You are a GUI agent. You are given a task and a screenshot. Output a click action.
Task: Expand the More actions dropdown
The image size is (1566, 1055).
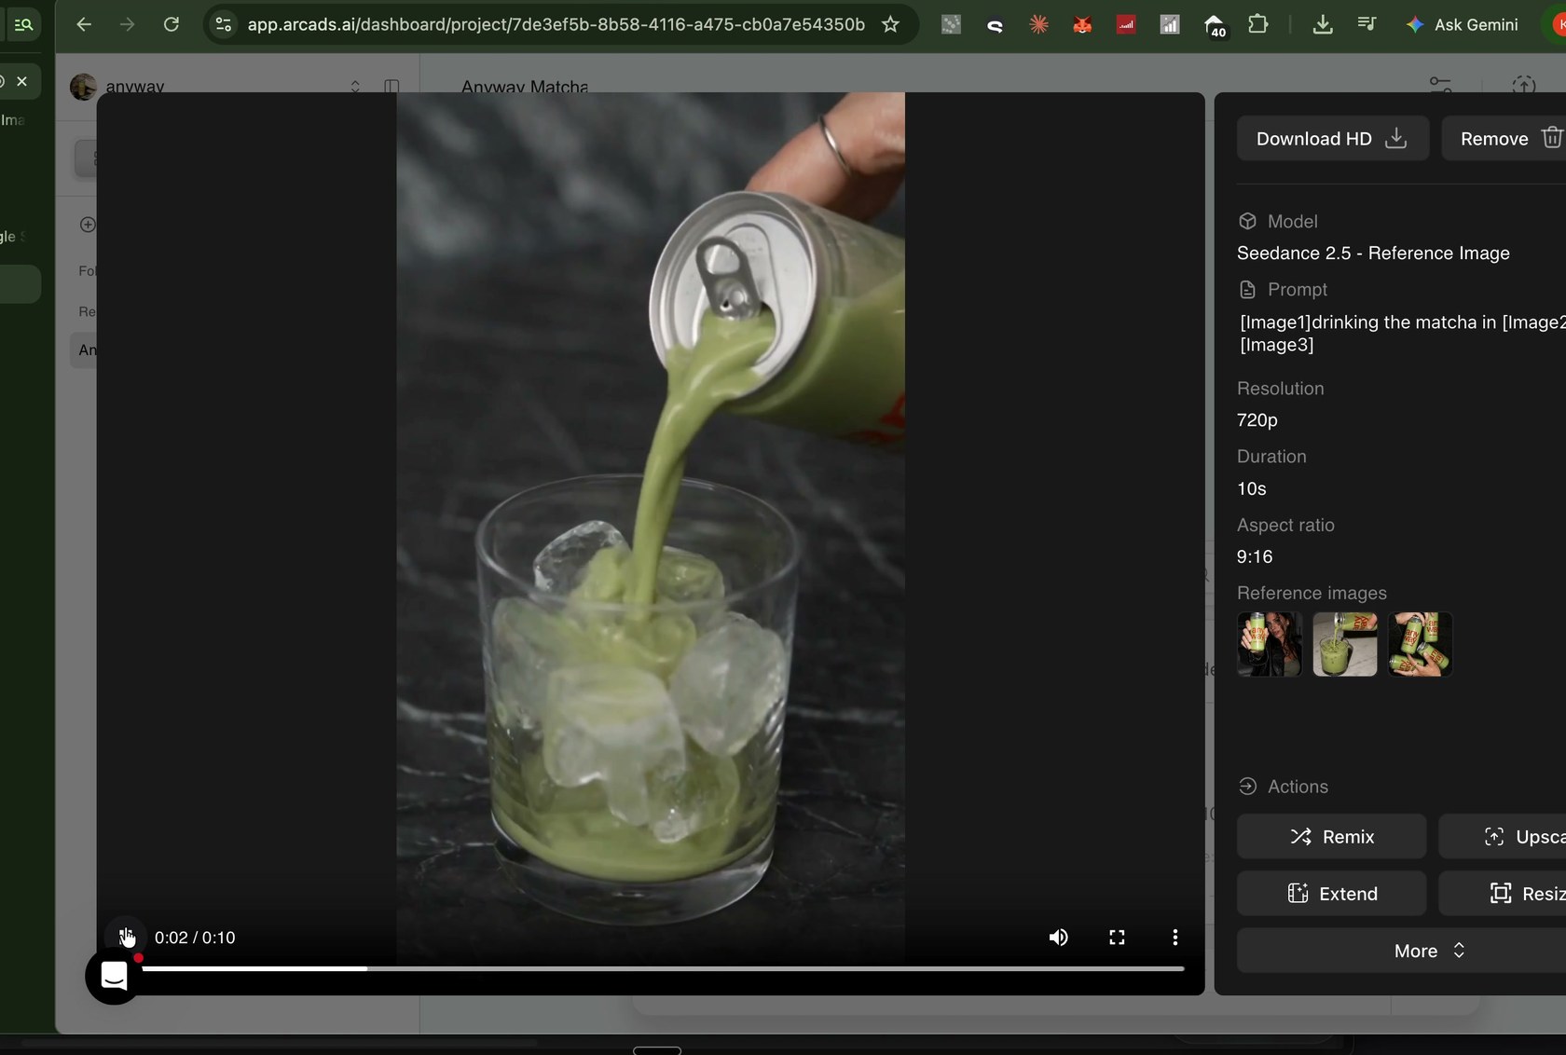point(1429,950)
